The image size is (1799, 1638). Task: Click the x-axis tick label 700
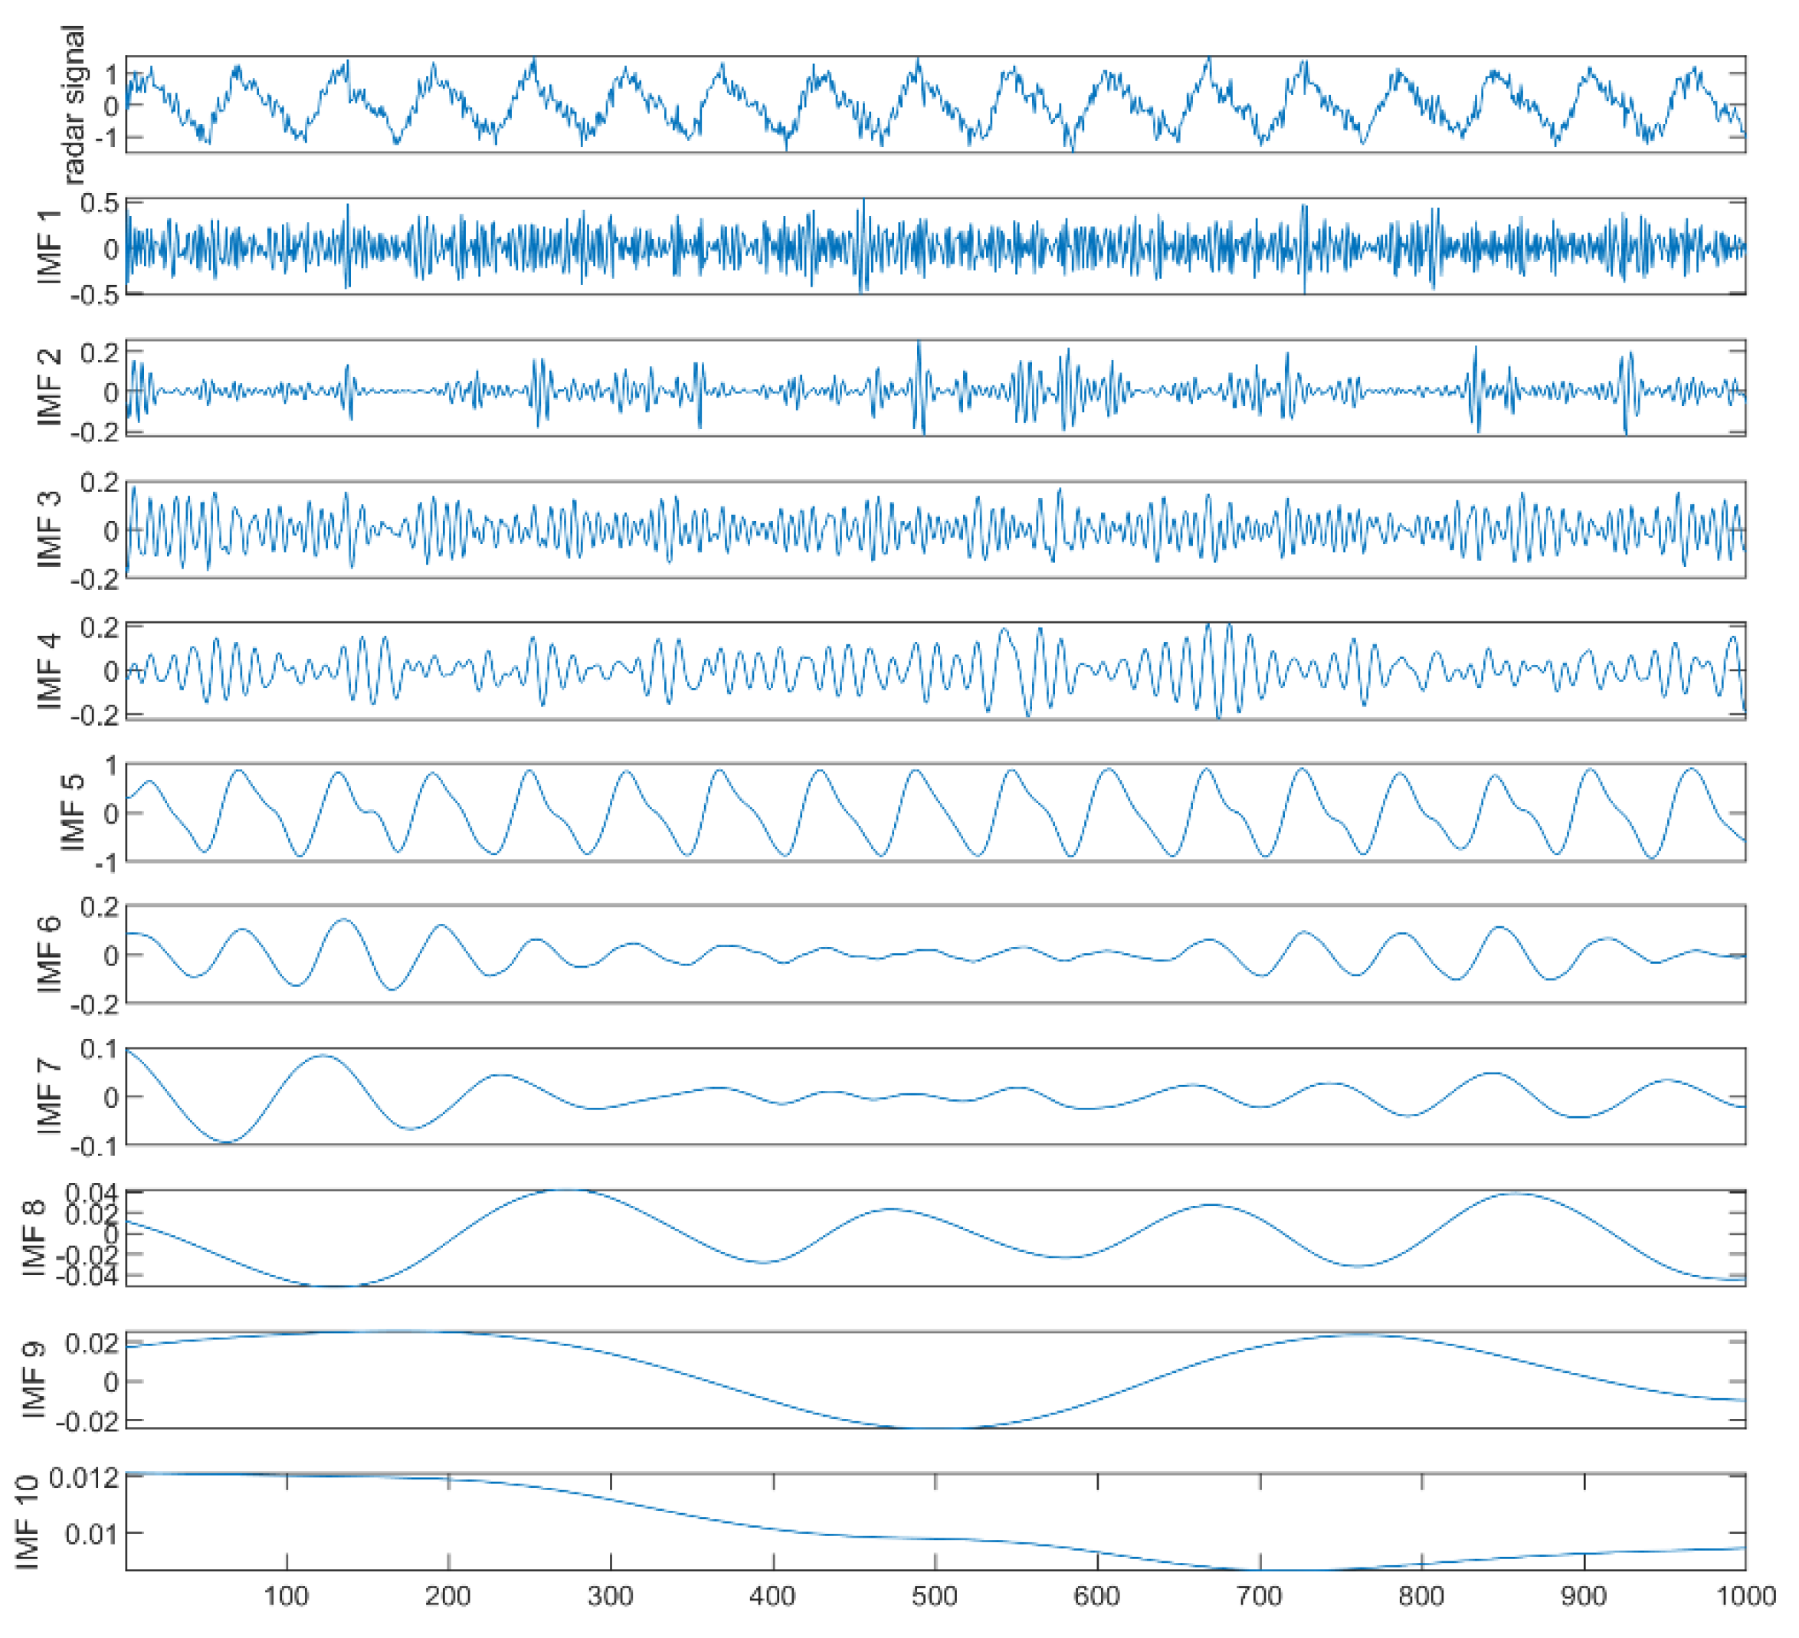[x=1259, y=1596]
